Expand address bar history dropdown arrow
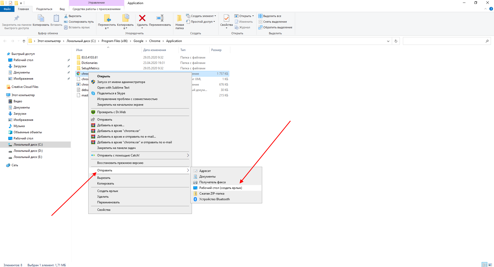Image resolution: width=494 pixels, height=267 pixels. coord(388,41)
